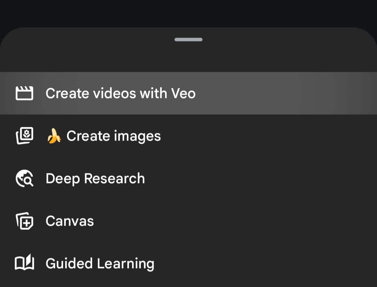The width and height of the screenshot is (377, 287).
Task: Select the open book Guided Learning icon
Action: pyautogui.click(x=24, y=264)
